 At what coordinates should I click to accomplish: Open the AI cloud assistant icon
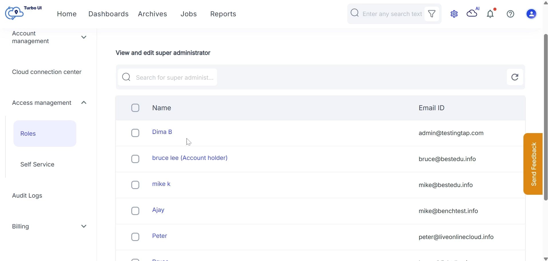pos(473,12)
